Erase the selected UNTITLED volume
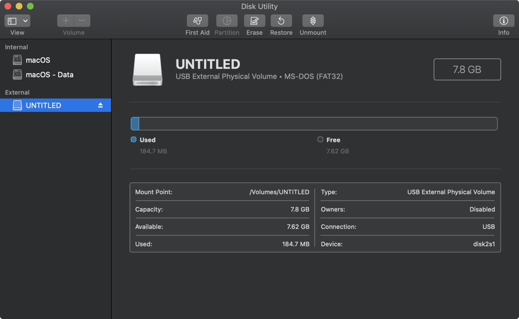The width and height of the screenshot is (519, 319). click(x=254, y=21)
